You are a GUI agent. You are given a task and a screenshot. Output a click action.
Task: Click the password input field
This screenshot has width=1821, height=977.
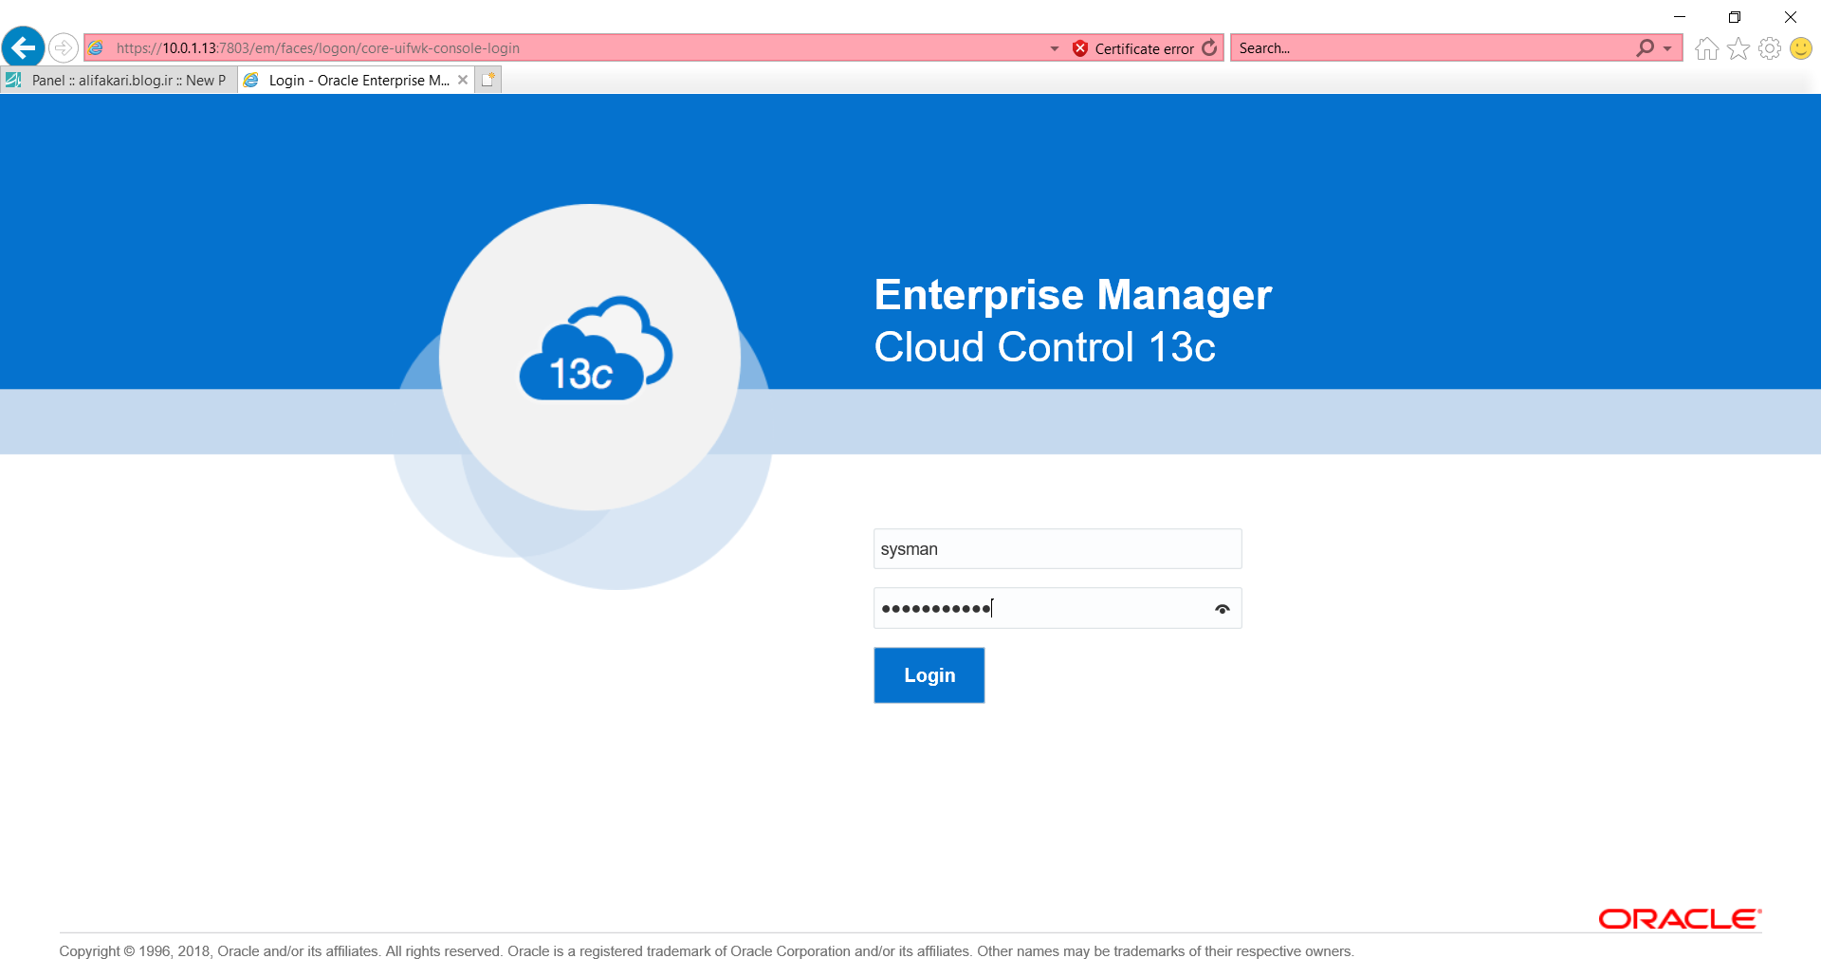[x=1057, y=608]
